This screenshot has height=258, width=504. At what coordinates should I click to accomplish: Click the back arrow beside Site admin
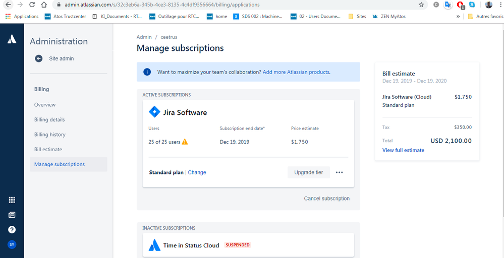[38, 58]
